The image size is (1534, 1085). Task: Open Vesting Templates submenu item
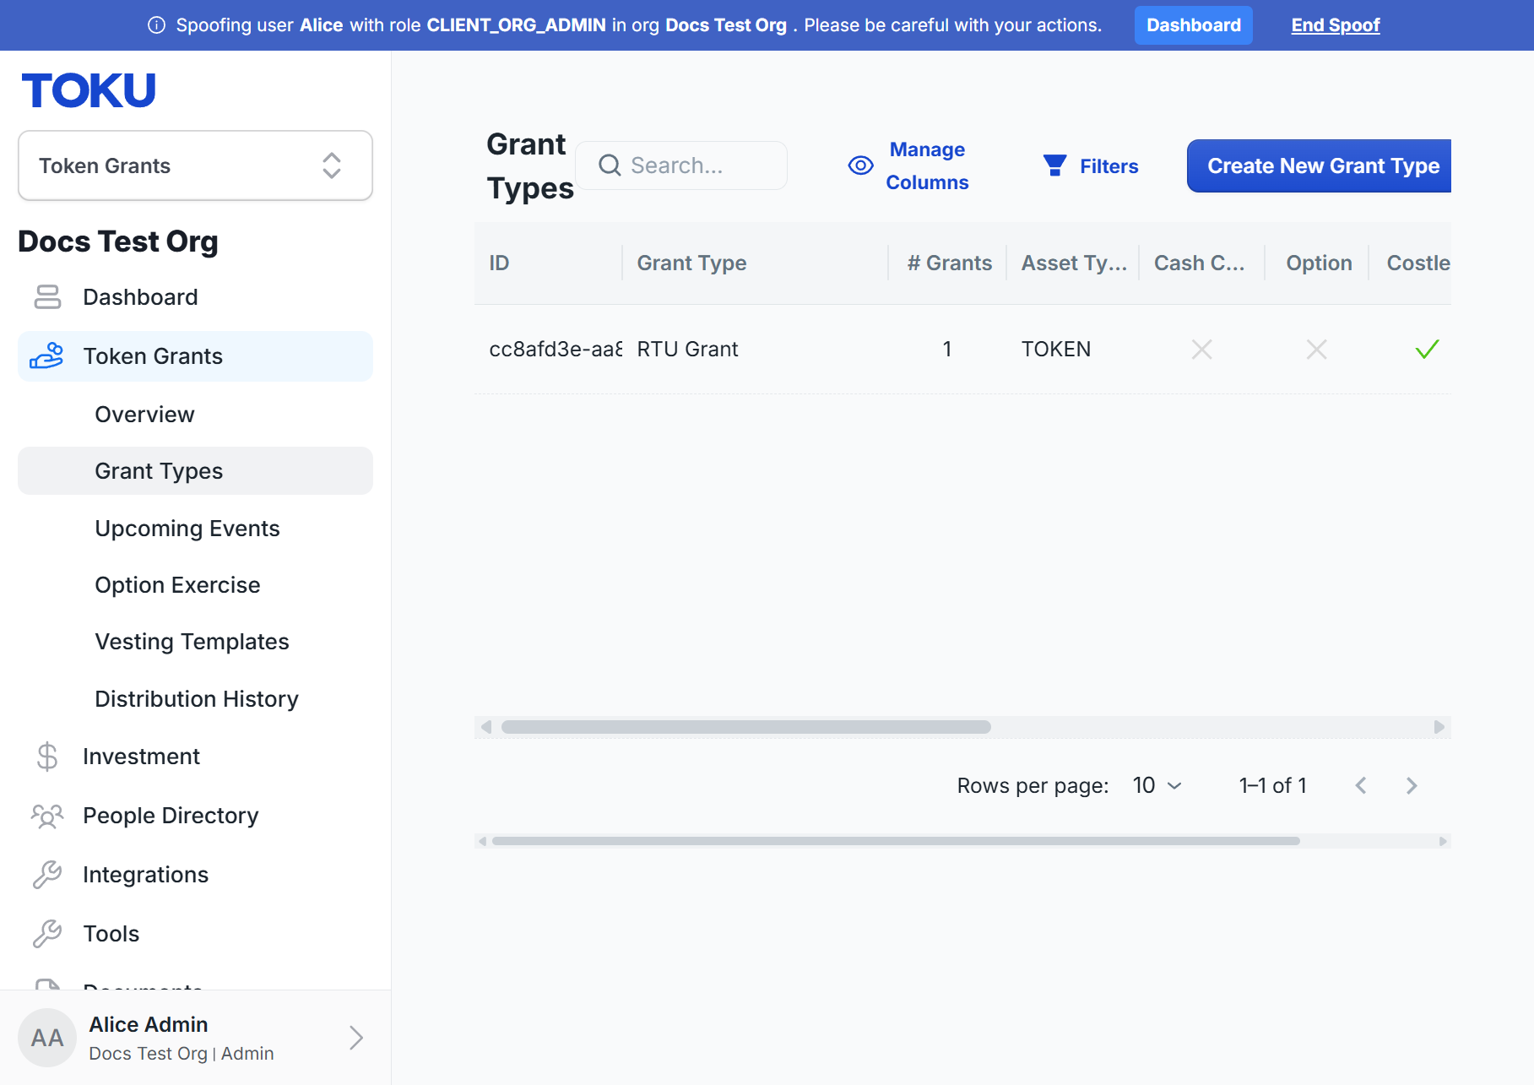click(195, 642)
